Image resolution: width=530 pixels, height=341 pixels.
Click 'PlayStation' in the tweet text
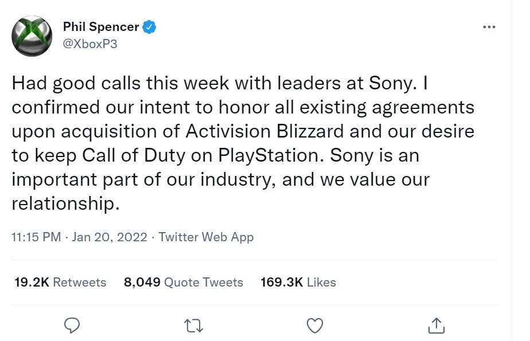point(268,156)
